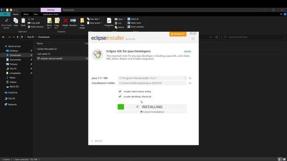Viewport: 287px width, 161px height.
Task: Click Select all in the ribbon
Action: pos(133,19)
